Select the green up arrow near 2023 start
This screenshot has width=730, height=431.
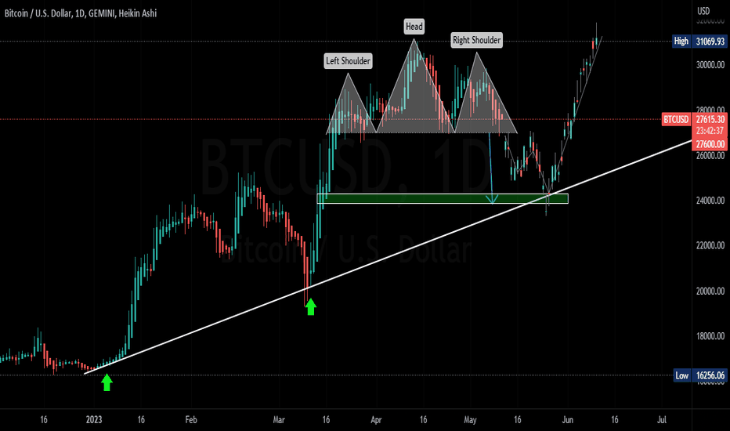point(107,382)
